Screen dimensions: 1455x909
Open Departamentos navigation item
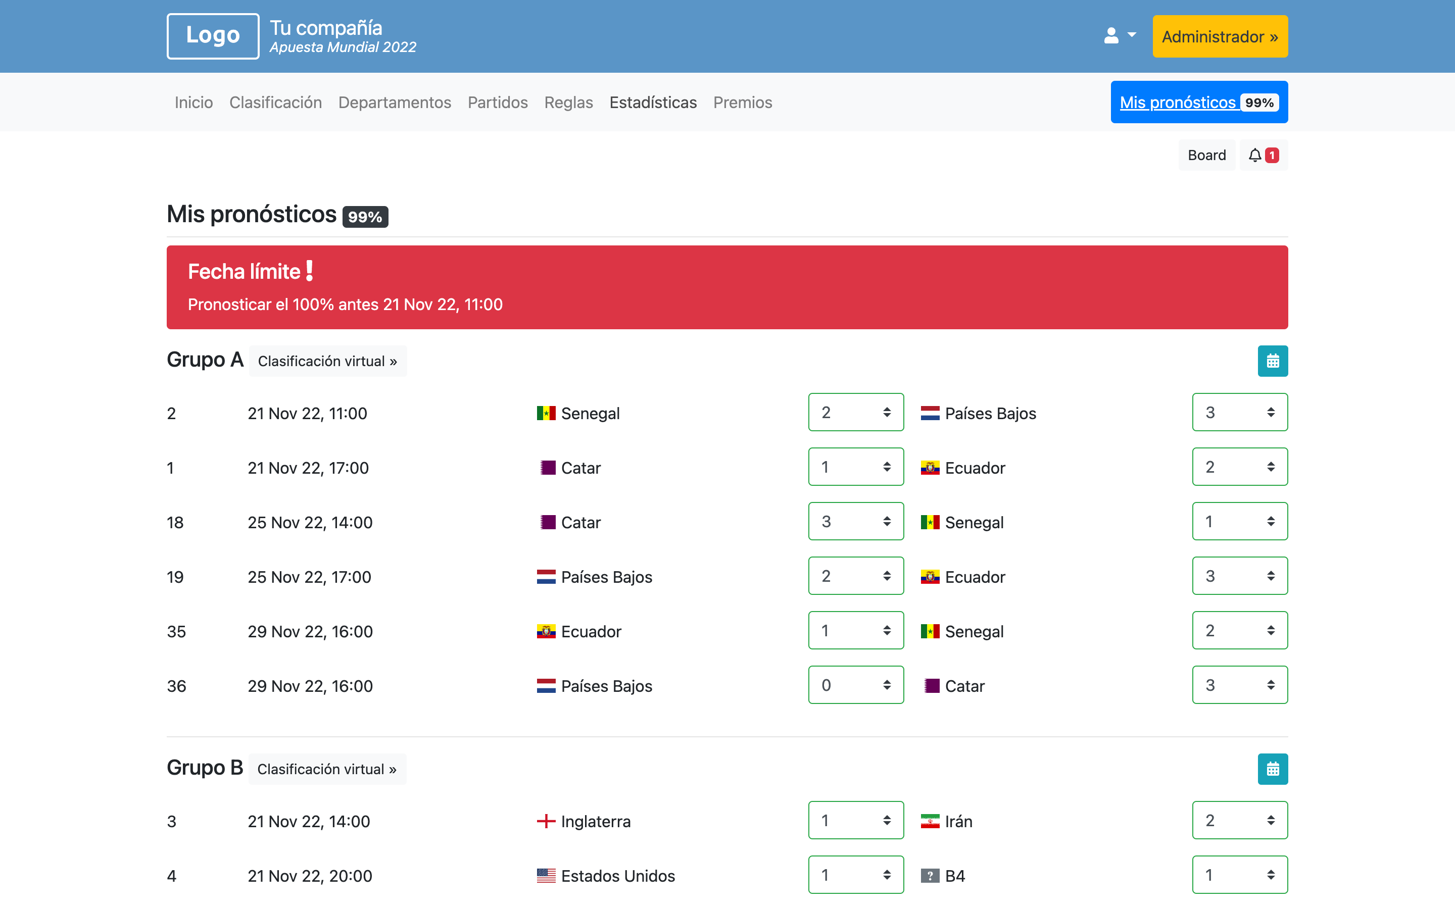(395, 102)
